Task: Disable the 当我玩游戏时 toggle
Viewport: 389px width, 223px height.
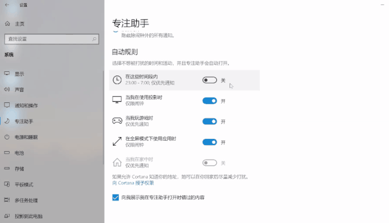Action: point(209,121)
